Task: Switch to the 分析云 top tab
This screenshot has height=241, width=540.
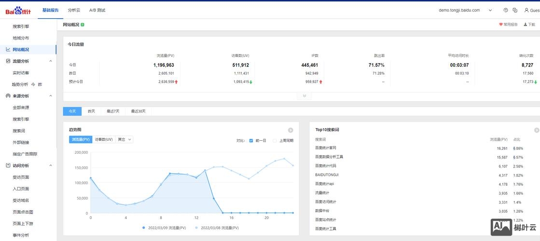Action: 74,10
